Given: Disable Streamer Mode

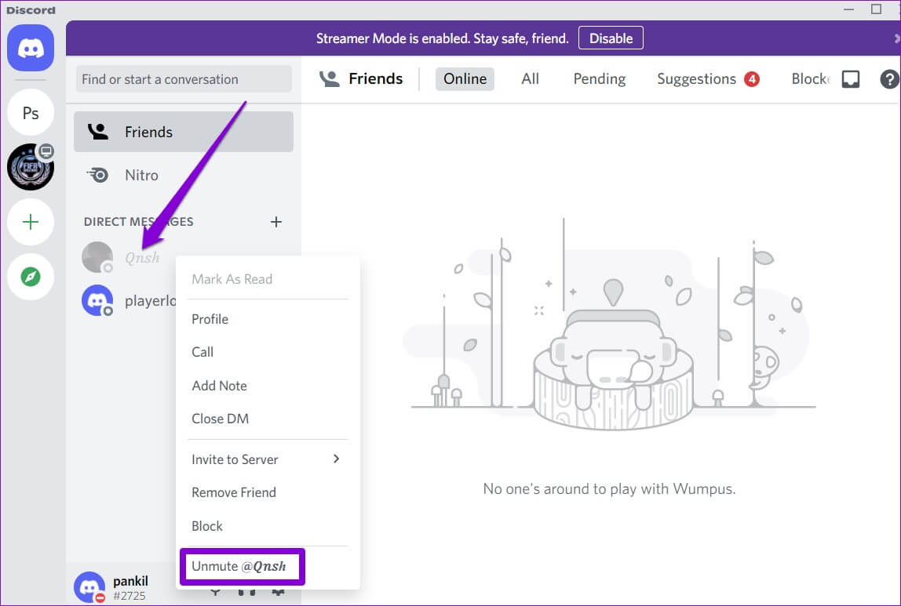Looking at the screenshot, I should point(611,38).
